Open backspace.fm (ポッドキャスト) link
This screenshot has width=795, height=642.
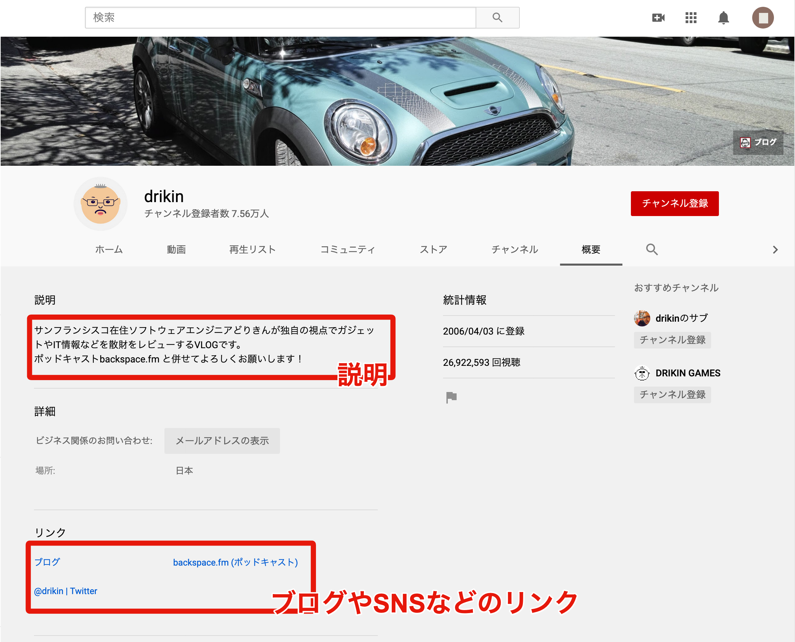[x=235, y=562]
